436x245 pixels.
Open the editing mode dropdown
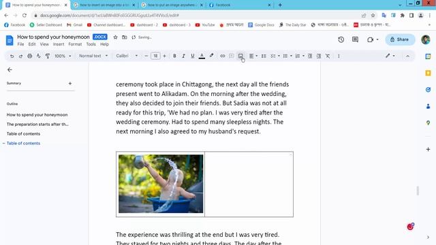click(x=390, y=56)
